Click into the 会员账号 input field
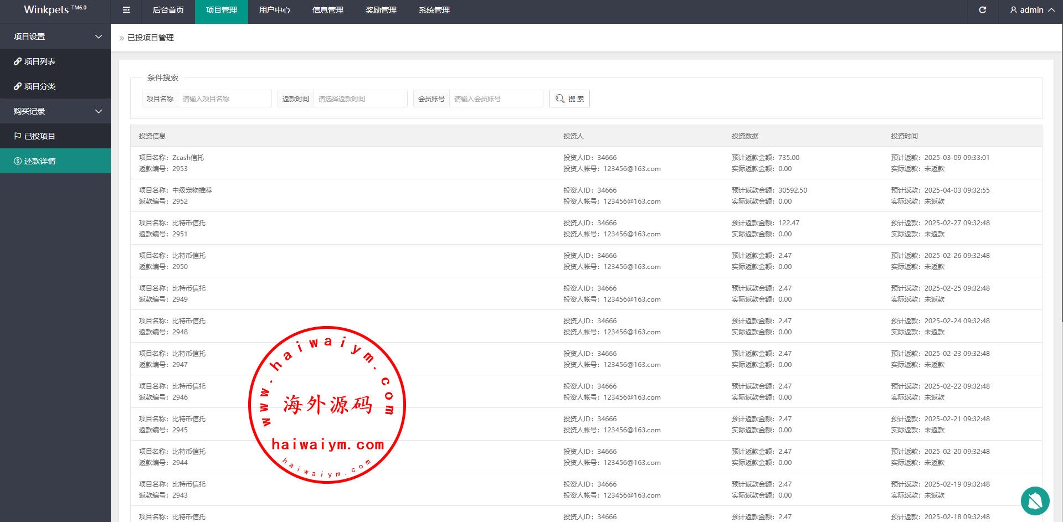This screenshot has width=1063, height=522. point(496,99)
